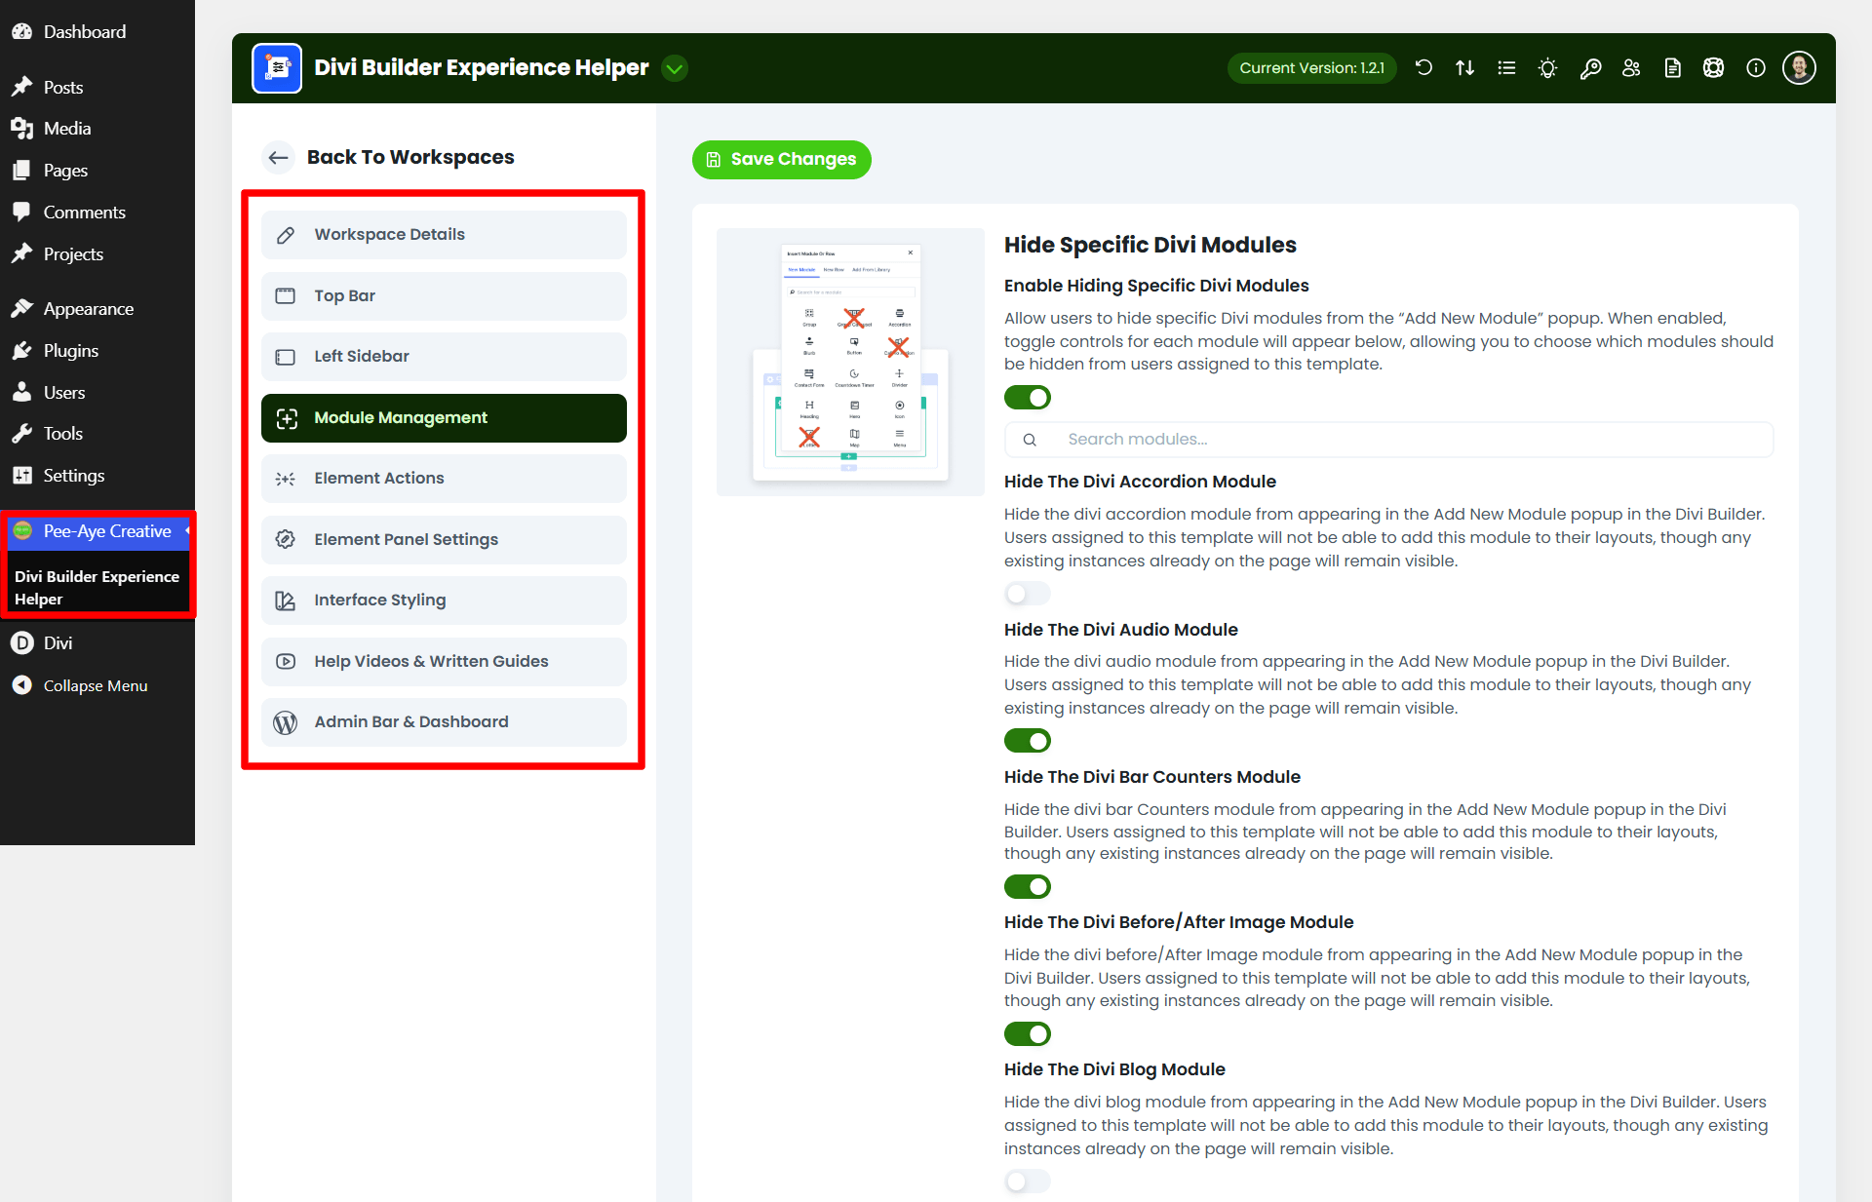Viewport: 1872px width, 1202px height.
Task: Click the Current Version 1.2.1 badge
Action: pyautogui.click(x=1311, y=68)
